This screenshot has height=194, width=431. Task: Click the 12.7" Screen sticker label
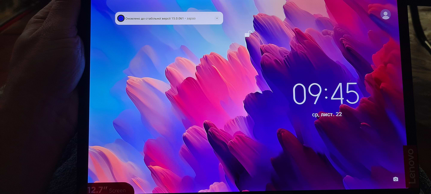click(x=107, y=190)
